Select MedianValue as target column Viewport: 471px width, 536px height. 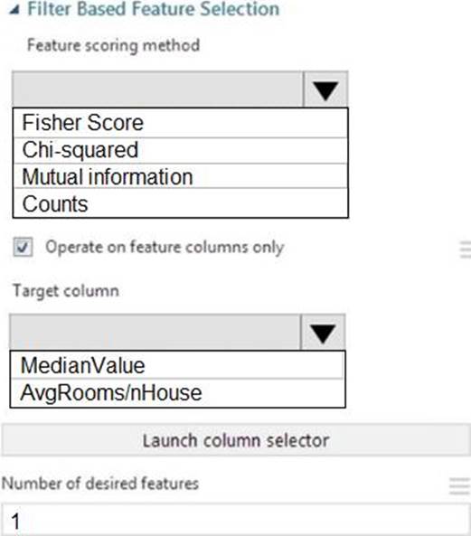177,365
